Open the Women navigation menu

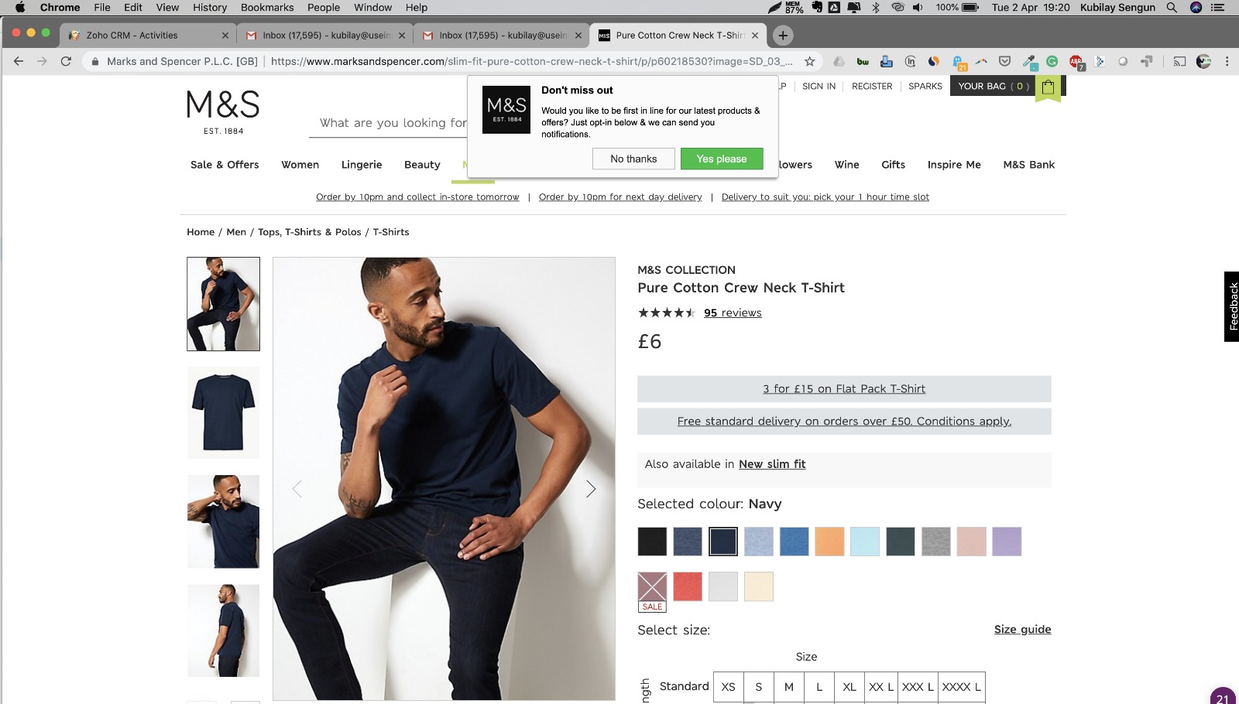click(x=300, y=165)
